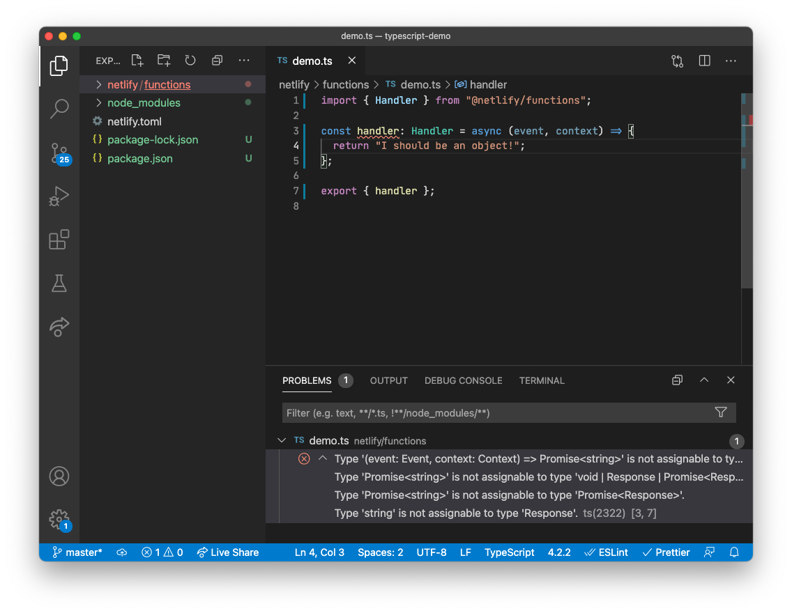This screenshot has height=613, width=792.
Task: Click the master* branch in status bar
Action: coord(77,552)
